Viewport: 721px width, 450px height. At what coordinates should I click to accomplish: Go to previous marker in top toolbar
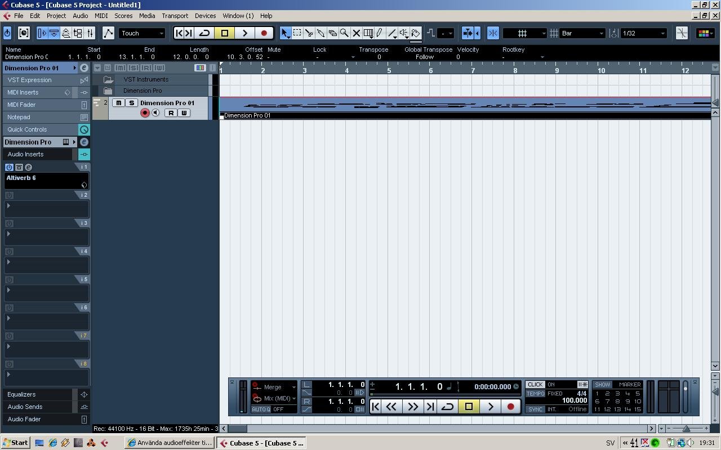click(x=179, y=33)
